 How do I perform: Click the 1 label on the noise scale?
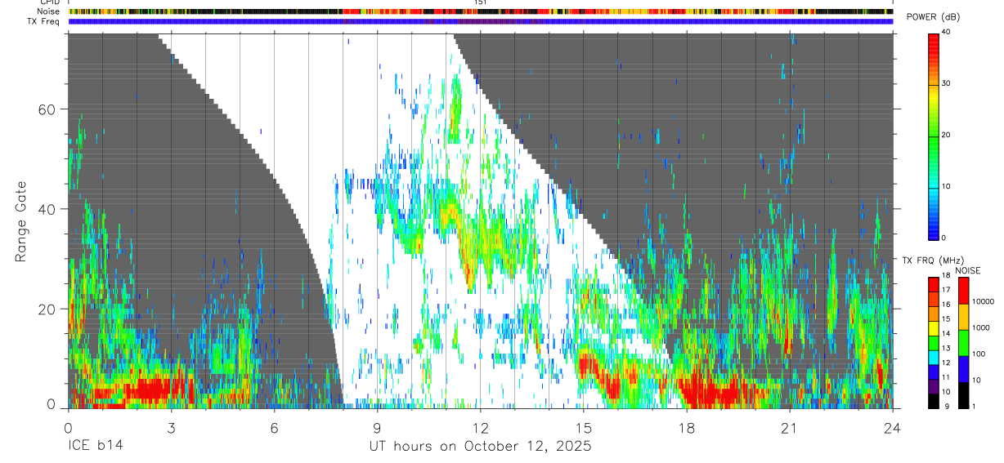pyautogui.click(x=975, y=407)
